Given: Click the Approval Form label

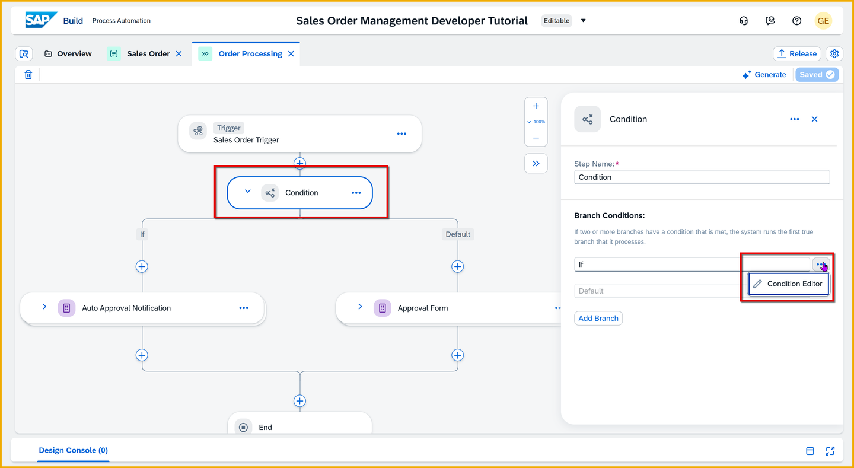Looking at the screenshot, I should click(x=423, y=308).
